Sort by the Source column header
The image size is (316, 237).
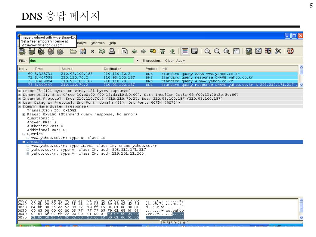(x=81, y=69)
